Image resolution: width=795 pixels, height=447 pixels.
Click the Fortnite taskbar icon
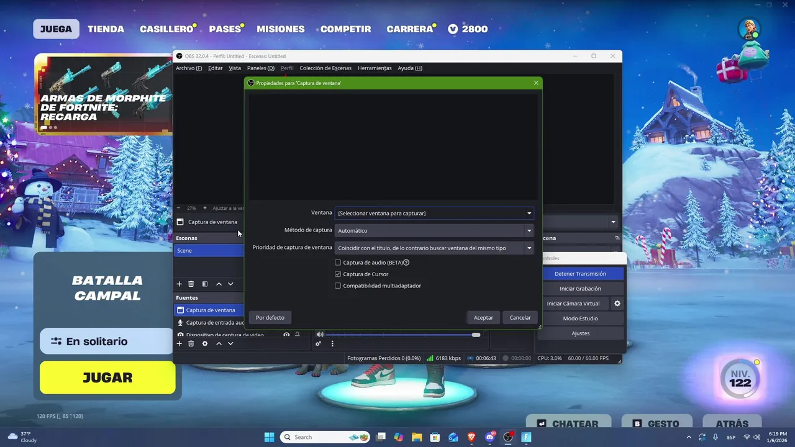coord(526,437)
